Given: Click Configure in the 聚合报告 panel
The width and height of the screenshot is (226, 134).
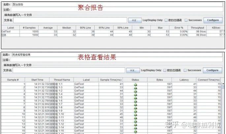Looking at the screenshot, I should coord(213,20).
